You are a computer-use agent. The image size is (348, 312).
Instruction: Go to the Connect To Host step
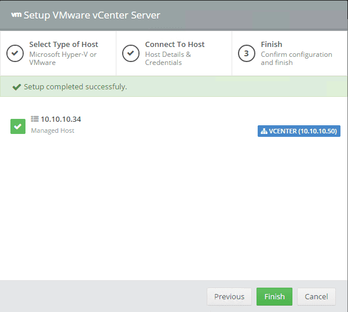tap(174, 53)
